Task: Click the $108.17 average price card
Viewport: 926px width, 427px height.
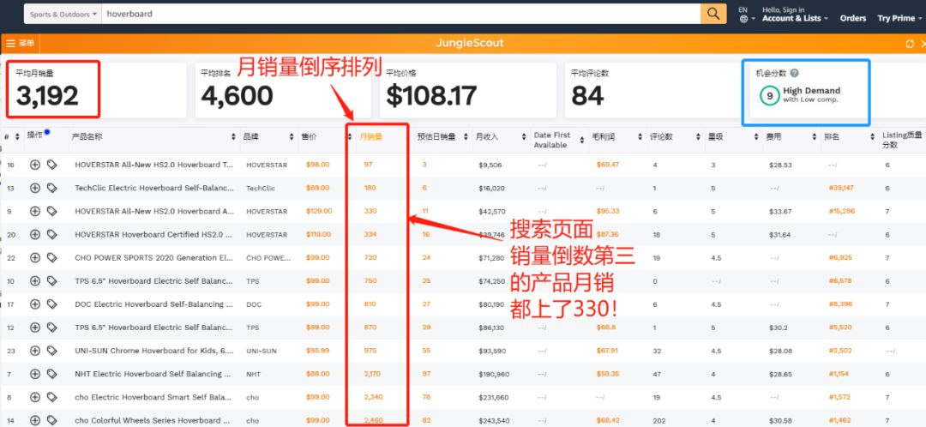Action: point(467,90)
